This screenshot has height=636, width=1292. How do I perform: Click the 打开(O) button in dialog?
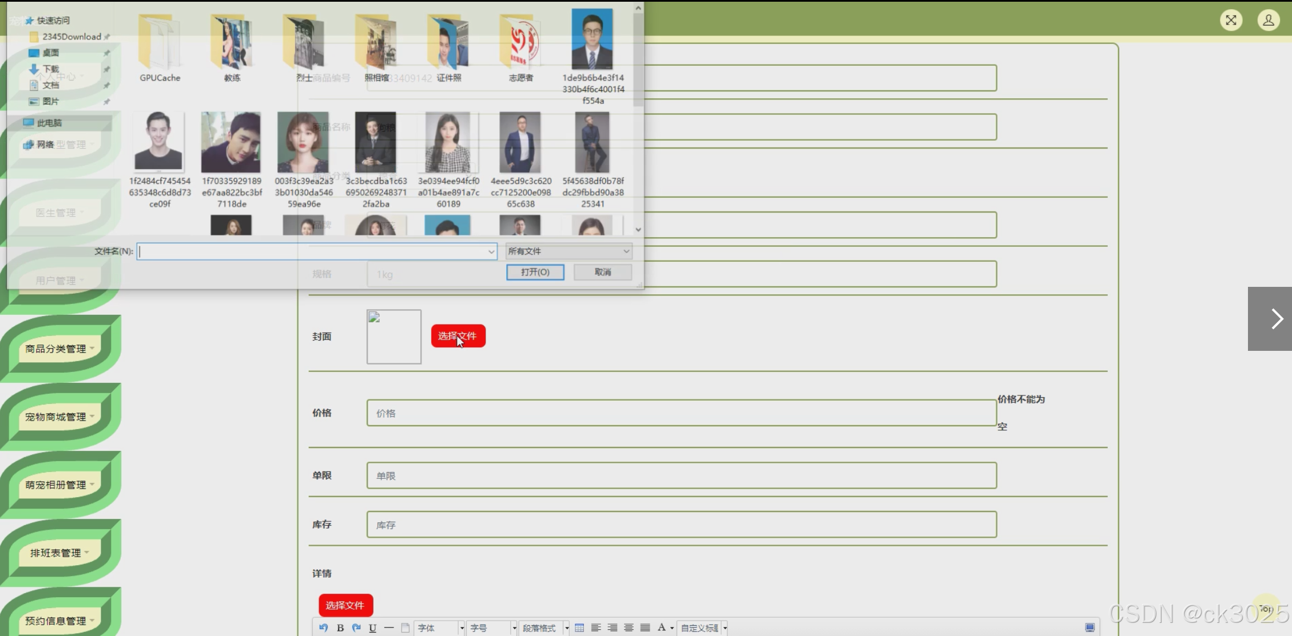[535, 272]
